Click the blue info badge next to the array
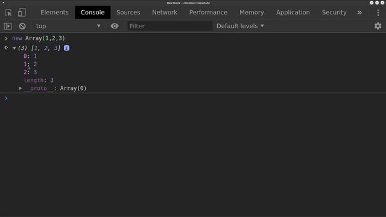Viewport: 386px width, 217px height. (66, 48)
